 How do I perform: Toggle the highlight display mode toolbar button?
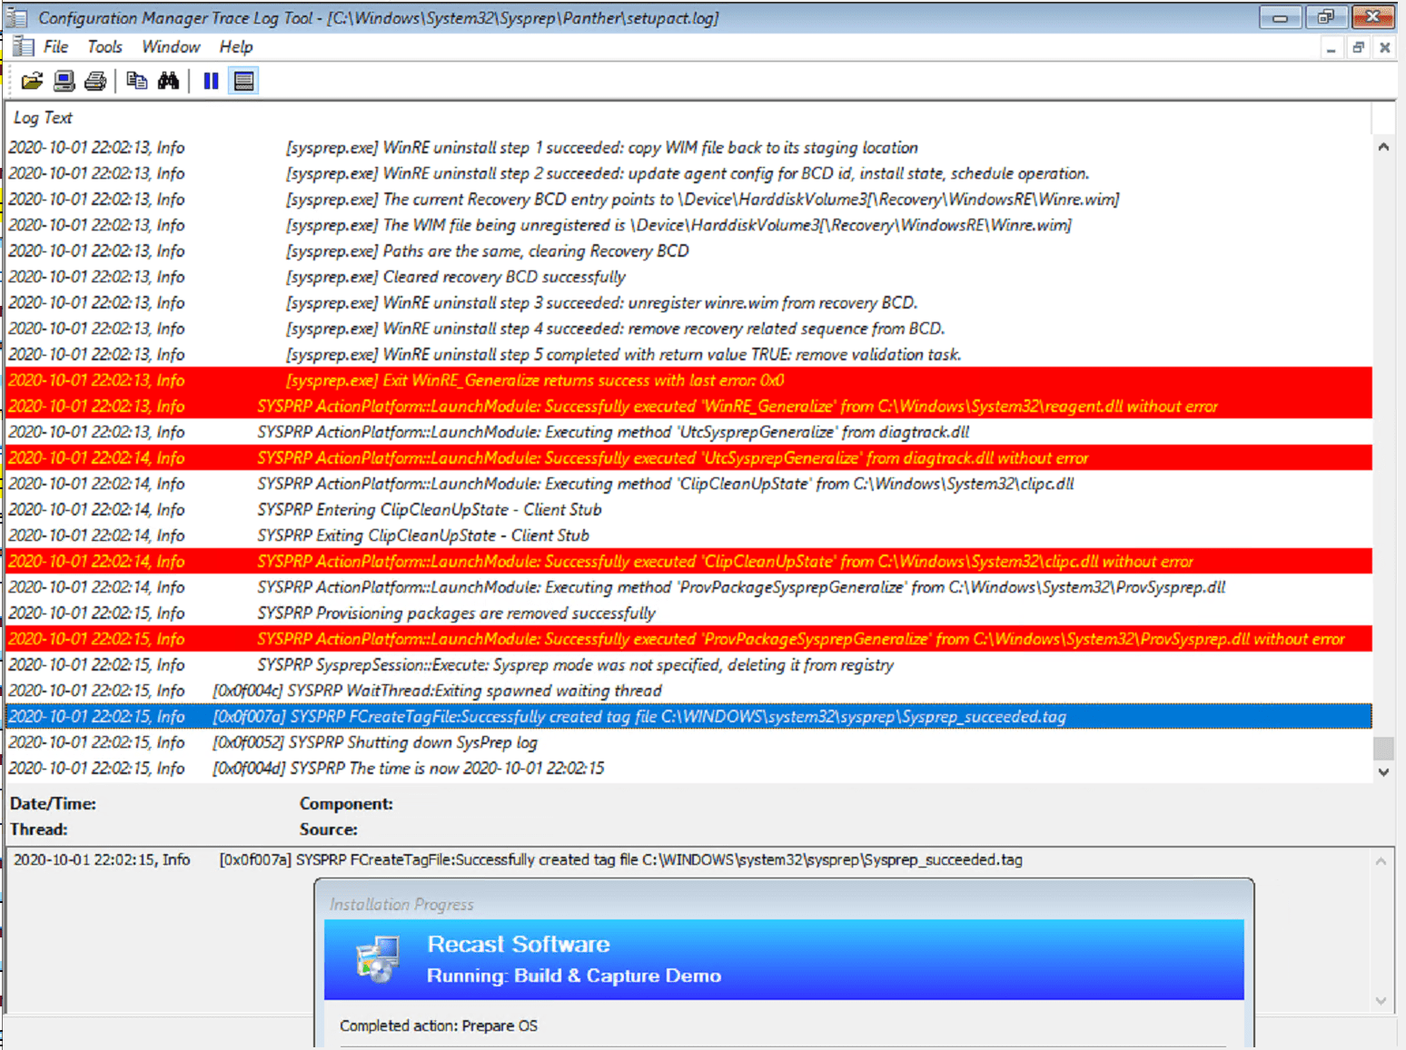point(243,81)
